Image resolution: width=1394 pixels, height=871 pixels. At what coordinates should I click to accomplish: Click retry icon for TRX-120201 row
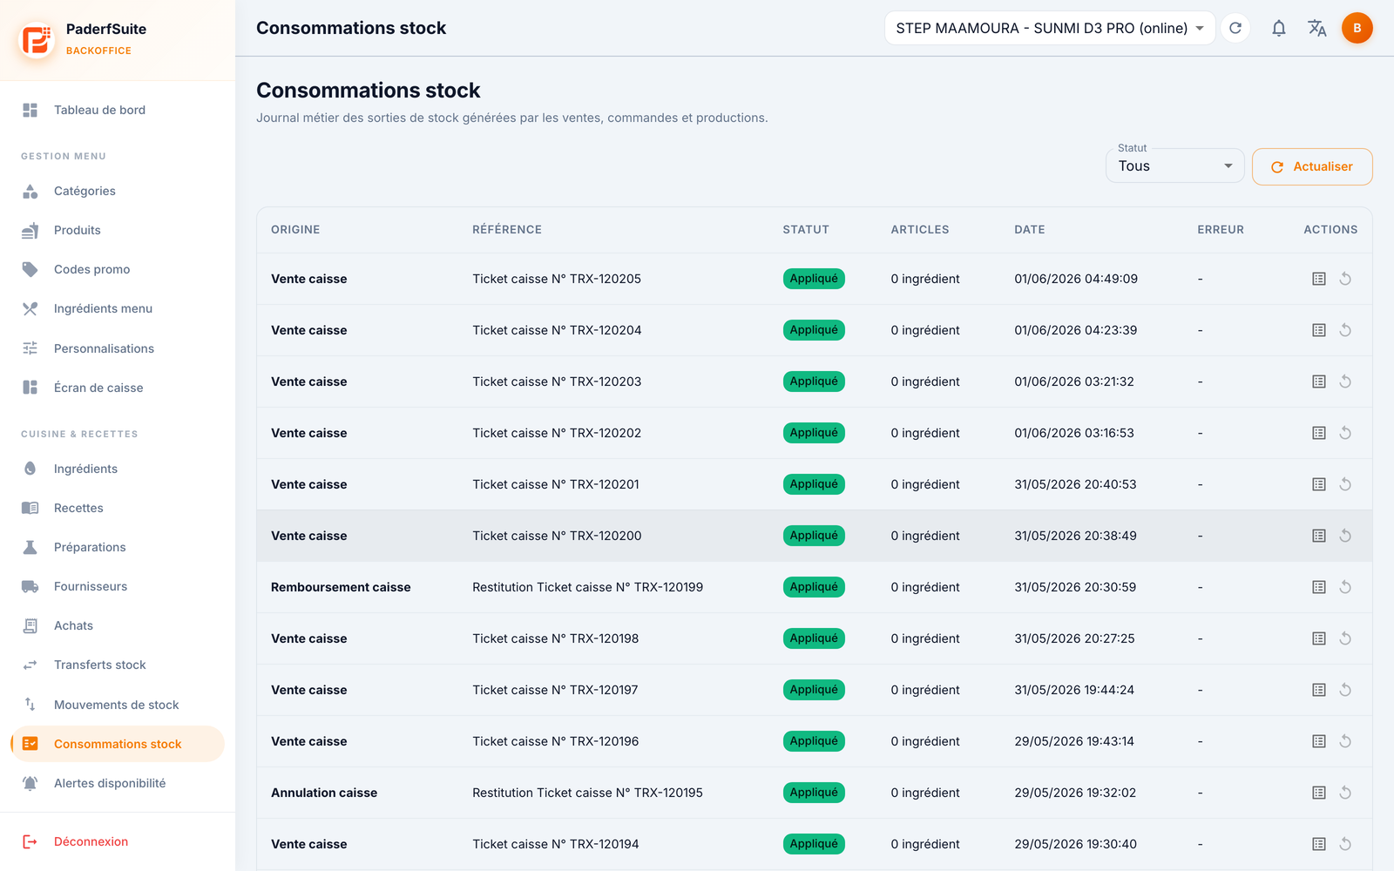[x=1345, y=484]
